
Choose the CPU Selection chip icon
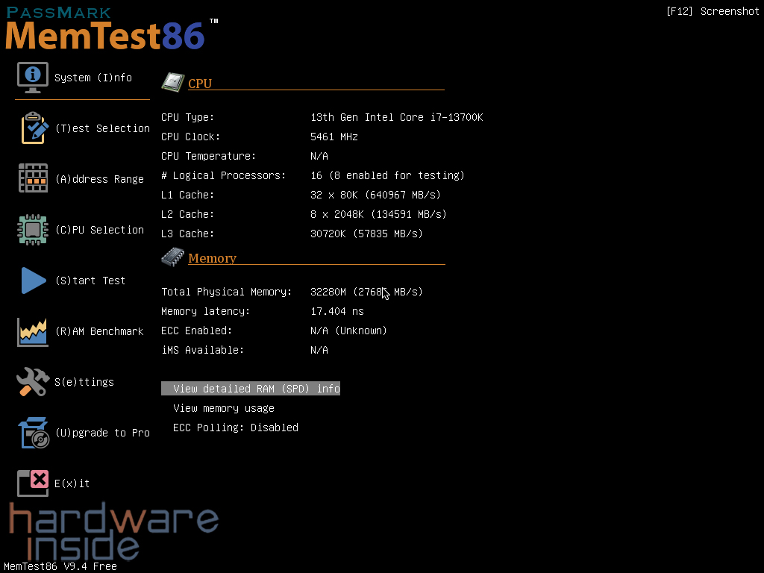click(x=33, y=230)
